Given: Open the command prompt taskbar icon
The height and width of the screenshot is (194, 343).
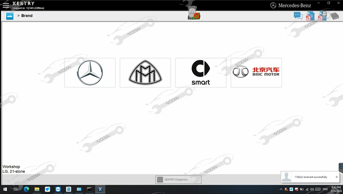Looking at the screenshot, I should [x=90, y=189].
